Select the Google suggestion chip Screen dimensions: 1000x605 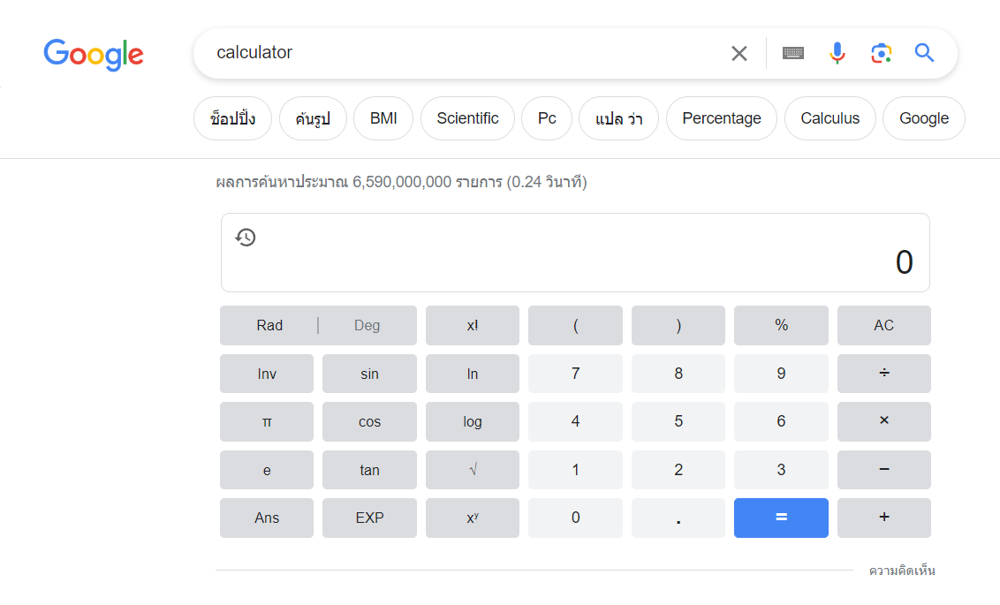923,118
